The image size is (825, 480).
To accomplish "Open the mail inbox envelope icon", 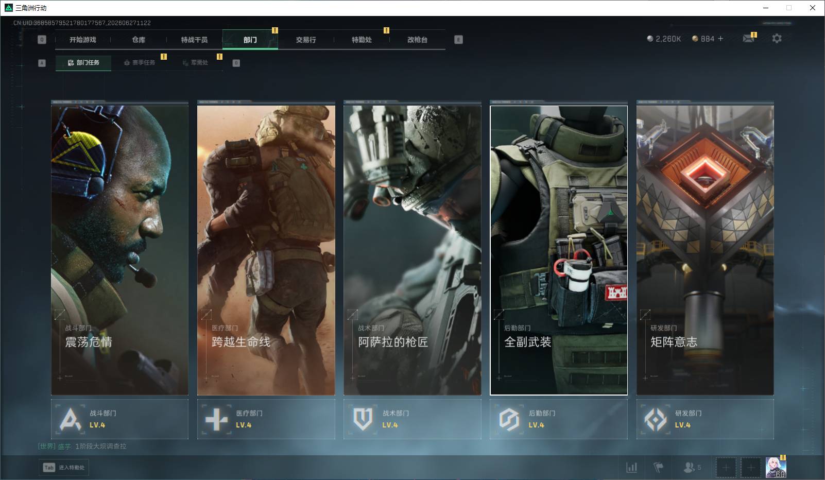I will [748, 39].
